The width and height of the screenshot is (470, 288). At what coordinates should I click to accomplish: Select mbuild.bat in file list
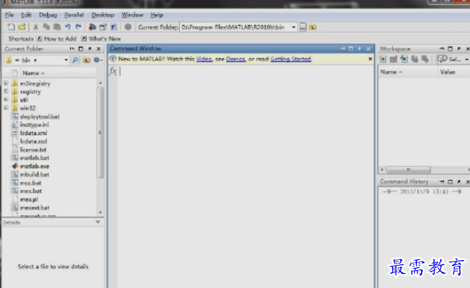(34, 175)
